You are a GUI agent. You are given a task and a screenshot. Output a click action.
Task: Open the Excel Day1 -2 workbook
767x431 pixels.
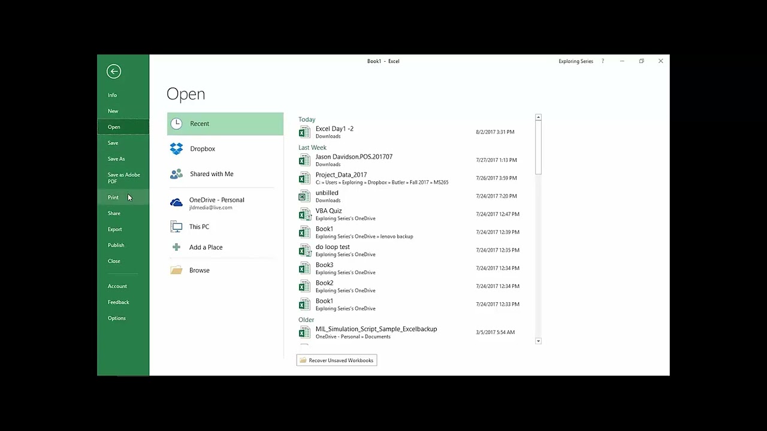[x=413, y=132]
